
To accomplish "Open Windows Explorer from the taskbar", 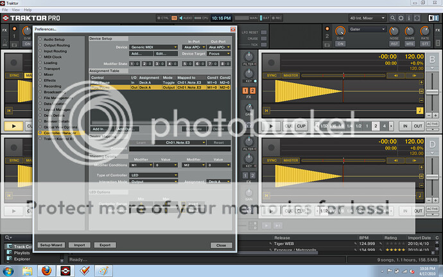I will 28,271.
